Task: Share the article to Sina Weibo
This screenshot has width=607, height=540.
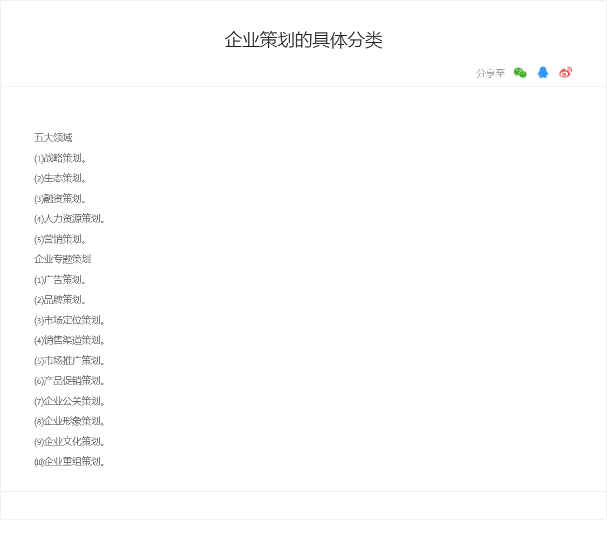Action: 565,73
